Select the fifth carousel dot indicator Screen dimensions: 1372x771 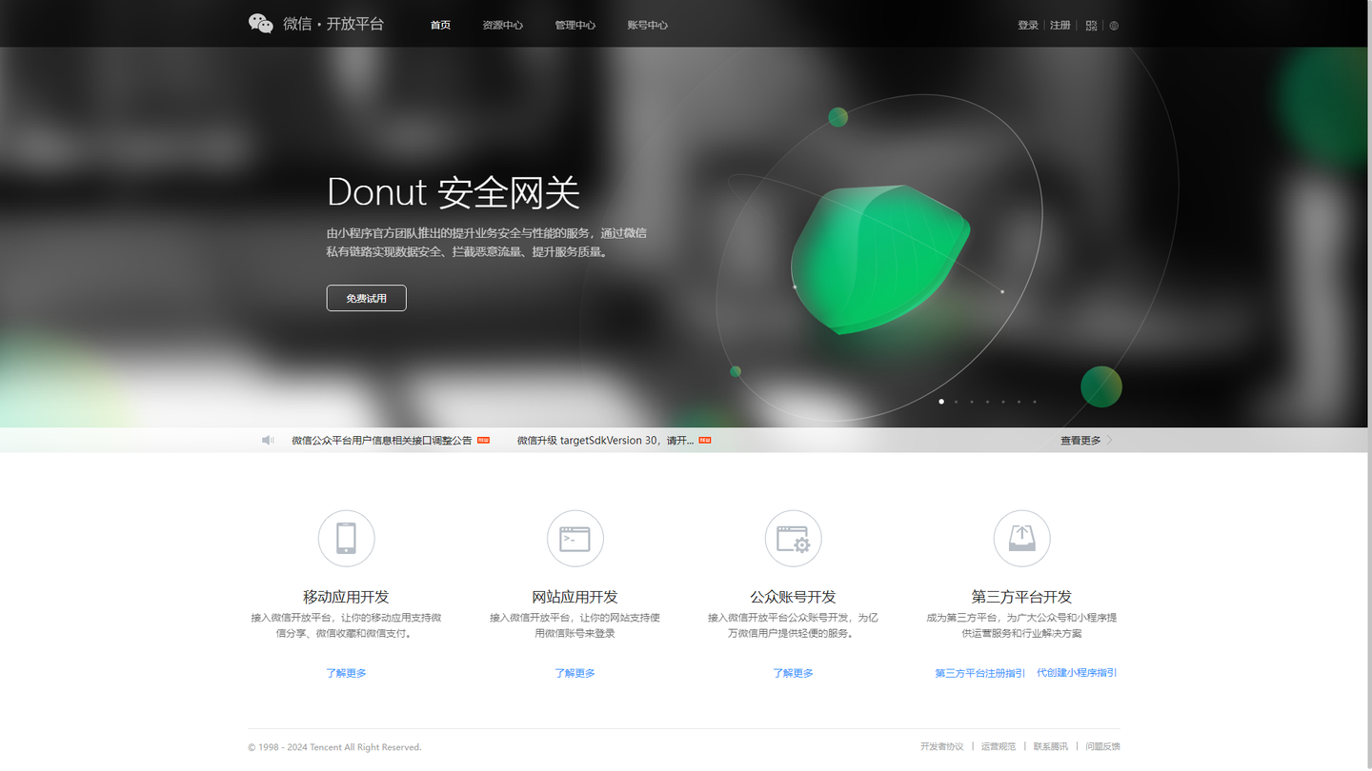coord(1003,402)
